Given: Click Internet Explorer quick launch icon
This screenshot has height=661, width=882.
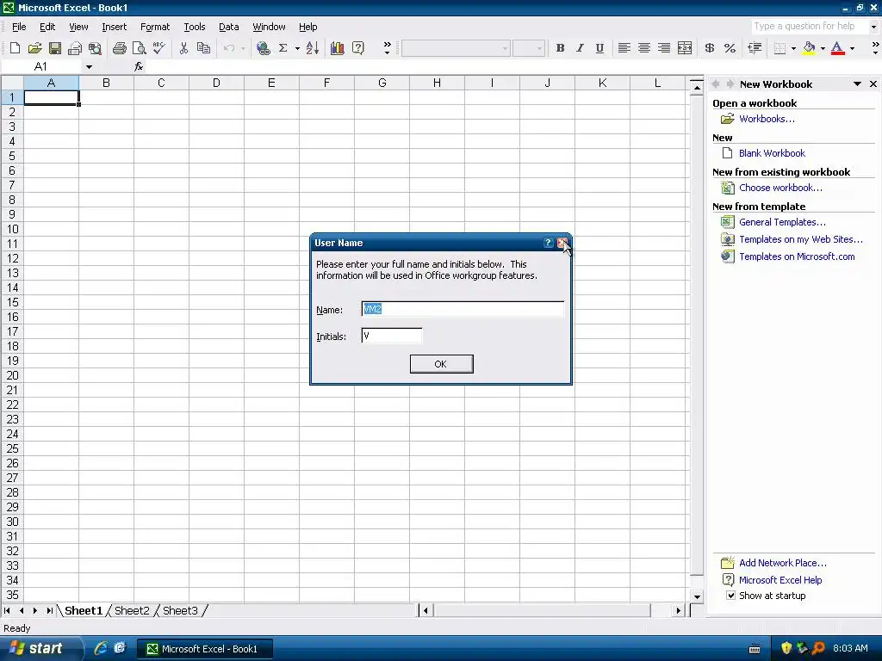Looking at the screenshot, I should 100,648.
